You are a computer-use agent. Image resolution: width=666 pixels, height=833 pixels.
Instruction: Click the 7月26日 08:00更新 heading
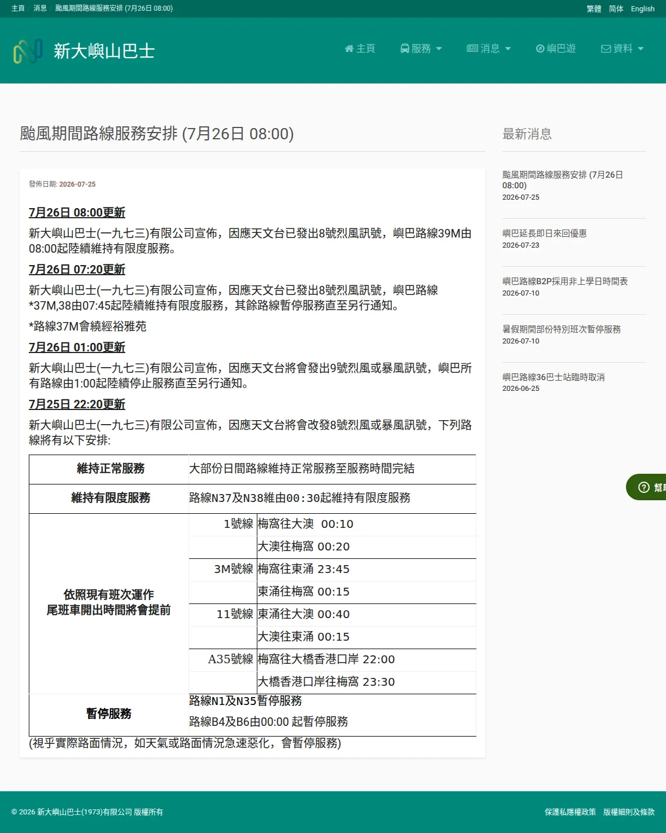[77, 213]
